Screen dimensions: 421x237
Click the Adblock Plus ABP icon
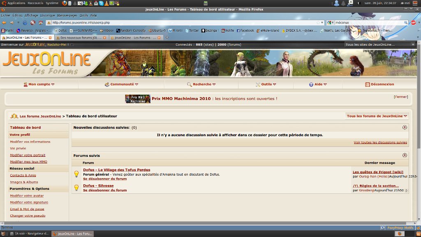coord(413,23)
